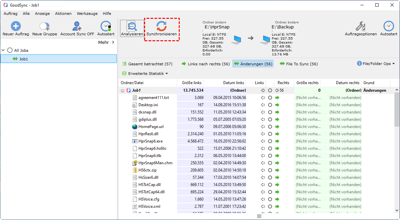Screen dimensions: 400x220
Task: Click the right-side Autostart clock icon
Action: (389, 26)
